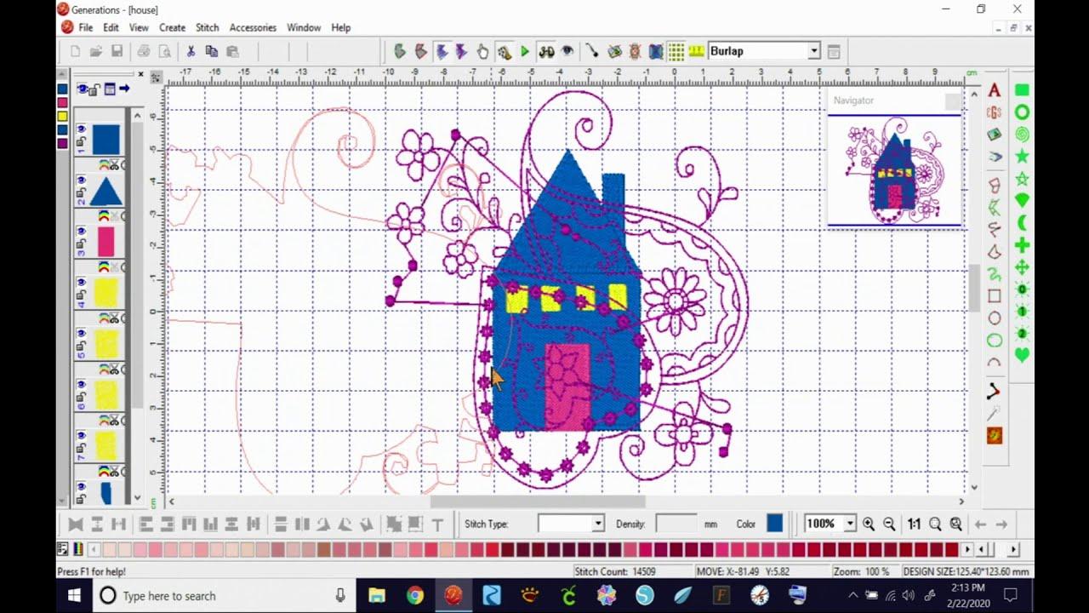
Task: Open the 100% zoom level dropdown
Action: tap(849, 524)
